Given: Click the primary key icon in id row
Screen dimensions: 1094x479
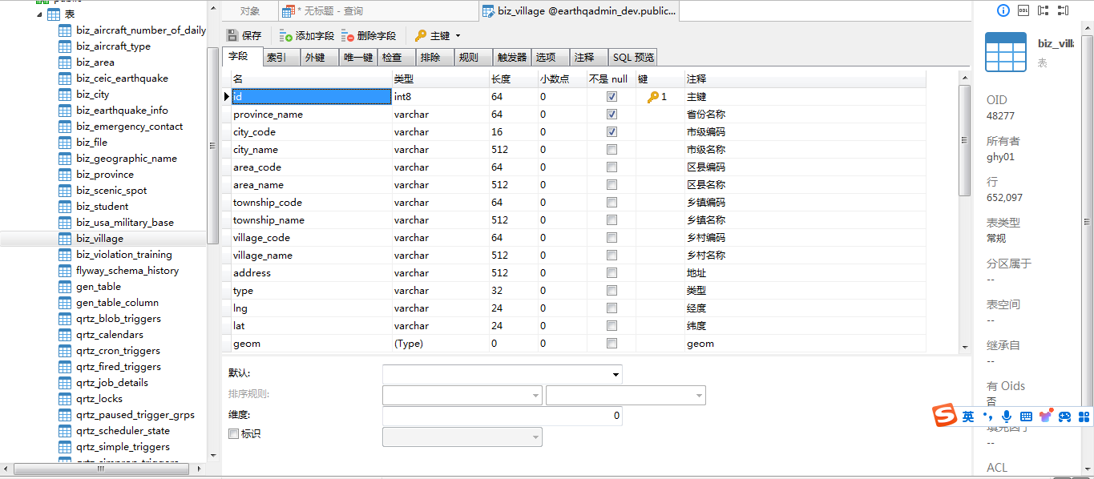Looking at the screenshot, I should [653, 97].
